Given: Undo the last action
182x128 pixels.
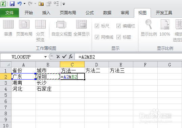Looking at the screenshot, I should 20,4.
